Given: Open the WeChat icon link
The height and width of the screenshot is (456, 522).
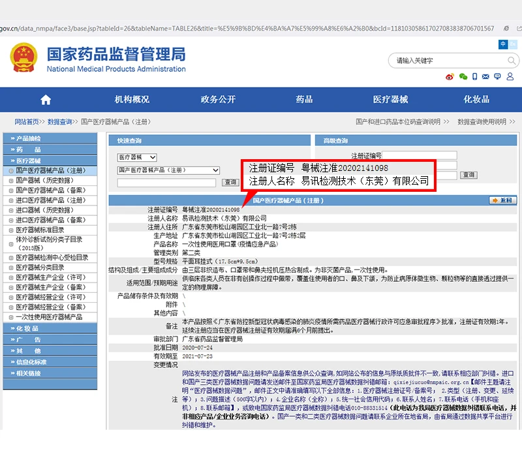Looking at the screenshot, I should click(463, 77).
